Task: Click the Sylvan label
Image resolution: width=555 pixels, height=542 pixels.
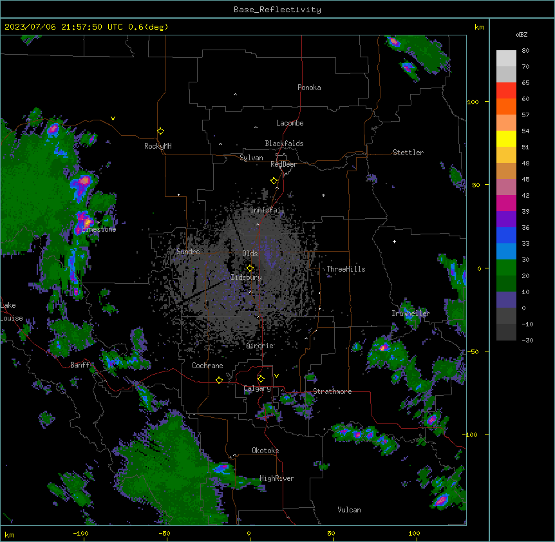Action: point(251,158)
